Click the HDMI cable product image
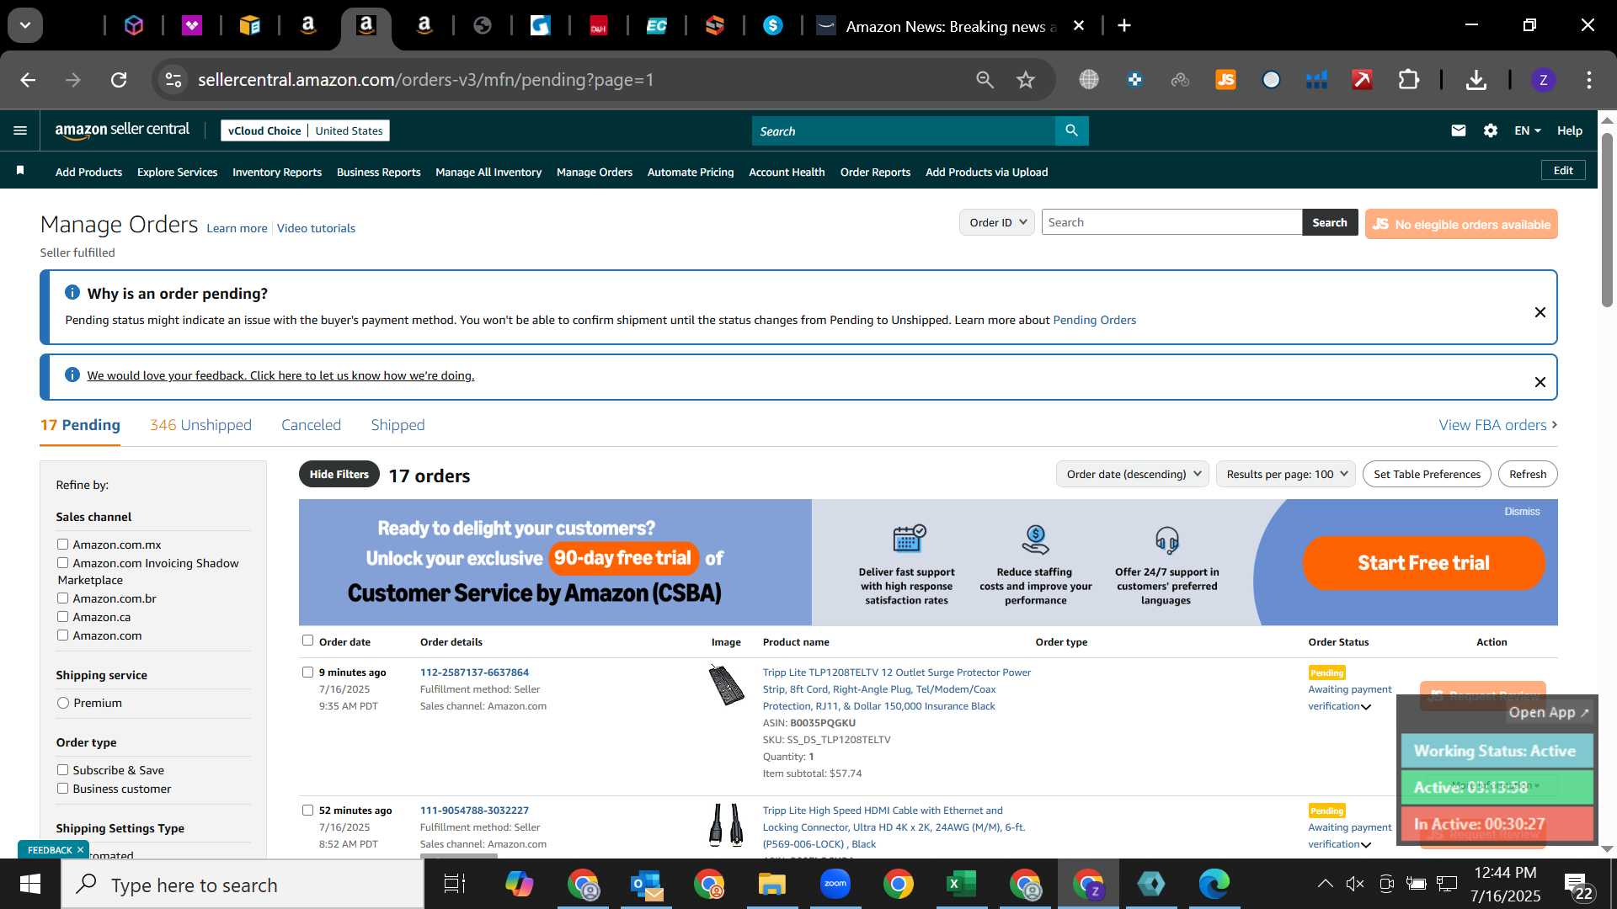 726,824
